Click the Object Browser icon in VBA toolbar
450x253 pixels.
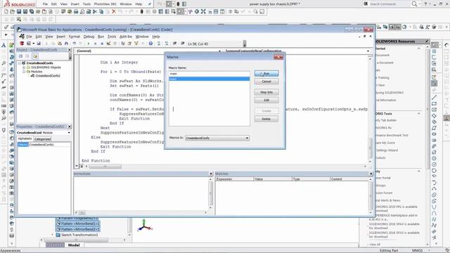(x=136, y=44)
